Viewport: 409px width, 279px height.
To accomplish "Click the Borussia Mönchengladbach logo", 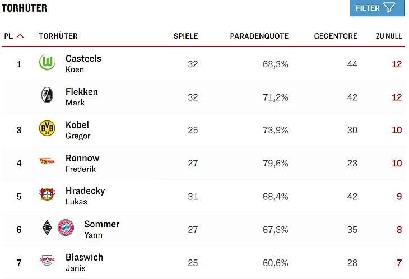I will (x=47, y=228).
